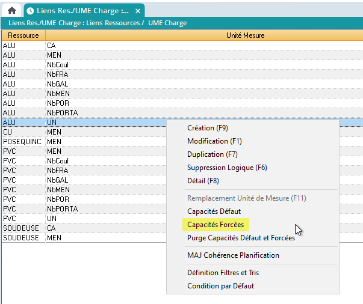This screenshot has height=304, width=363.
Task: Select Condition par Défaut option
Action: pyautogui.click(x=220, y=286)
